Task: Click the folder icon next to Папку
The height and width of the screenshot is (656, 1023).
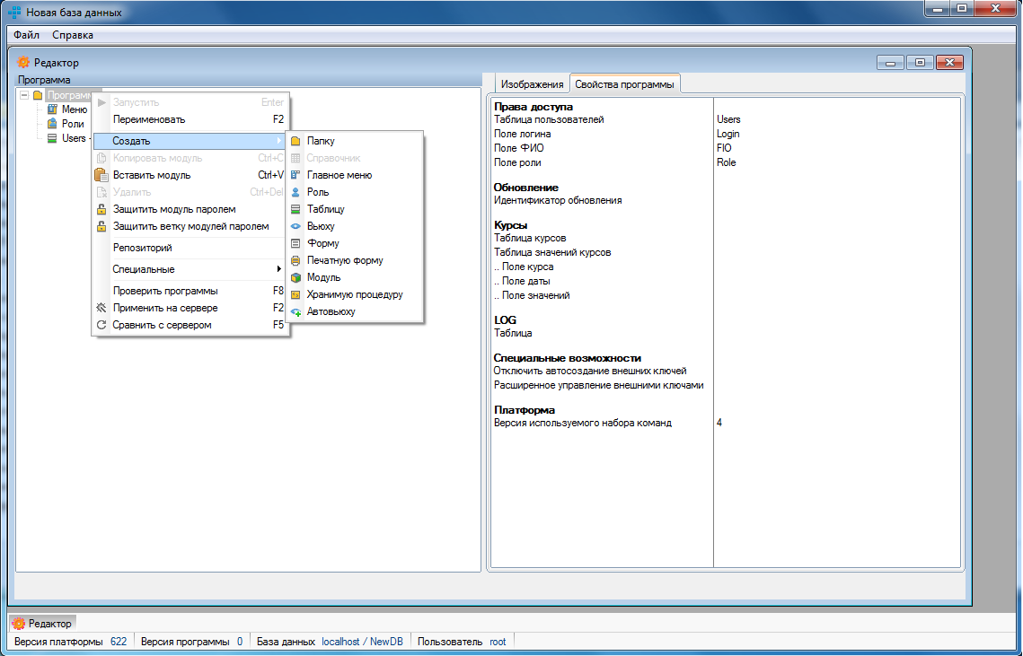Action: pyautogui.click(x=295, y=141)
